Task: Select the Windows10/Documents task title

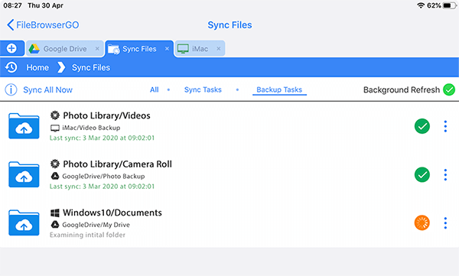Action: click(112, 213)
